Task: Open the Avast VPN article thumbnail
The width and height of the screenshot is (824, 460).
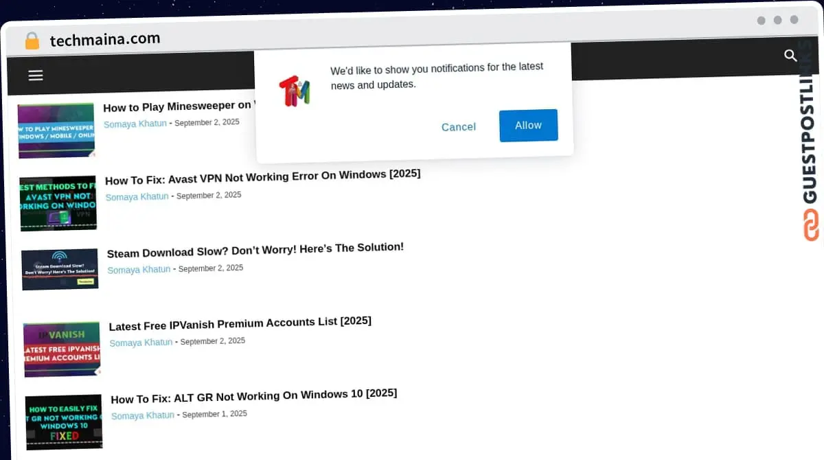Action: 58,203
